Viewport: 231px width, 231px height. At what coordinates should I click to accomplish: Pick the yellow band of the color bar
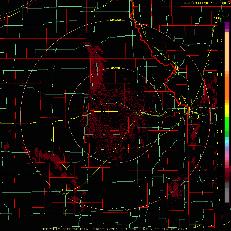(227, 110)
